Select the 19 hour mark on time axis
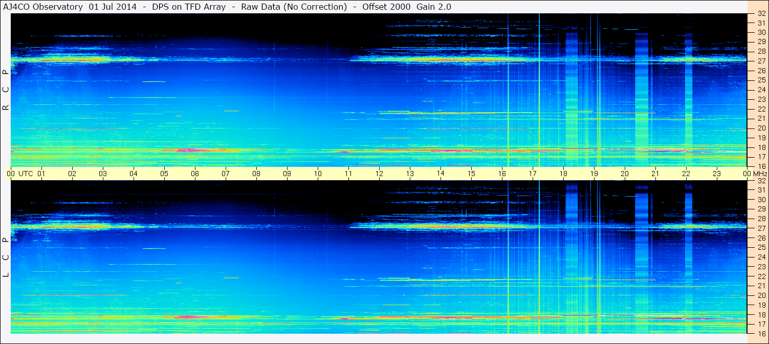 click(594, 174)
